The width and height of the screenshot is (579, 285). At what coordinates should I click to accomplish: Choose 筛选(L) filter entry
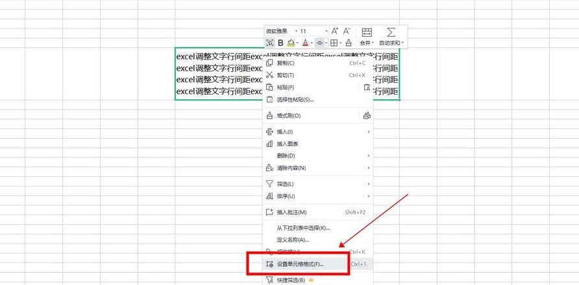(318, 183)
